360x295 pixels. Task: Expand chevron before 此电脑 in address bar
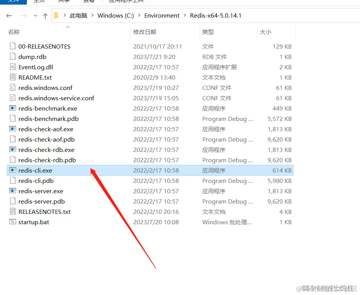pos(65,15)
